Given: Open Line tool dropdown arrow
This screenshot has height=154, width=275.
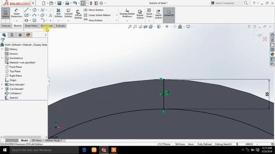Looking at the screenshot, I should [x=30, y=10].
